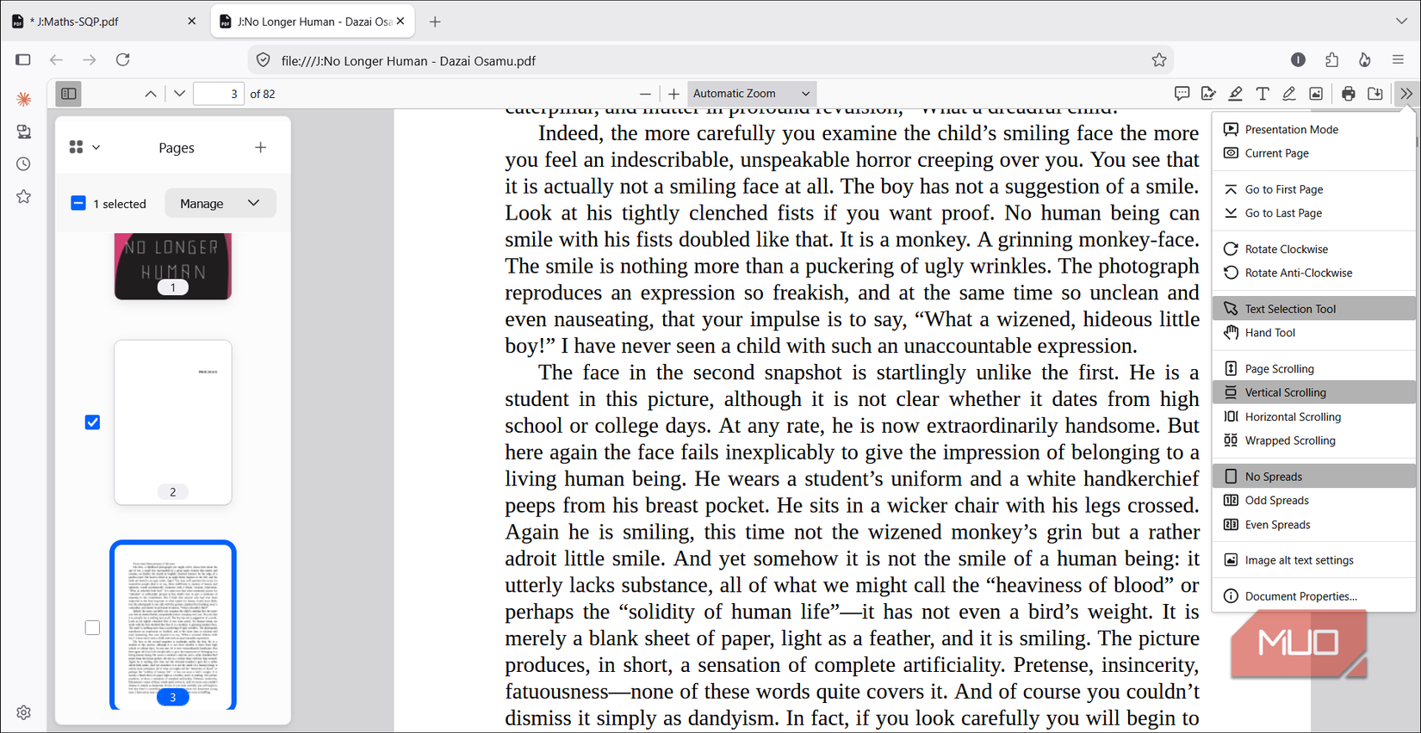Toggle the PDF sidebar button

click(x=69, y=94)
